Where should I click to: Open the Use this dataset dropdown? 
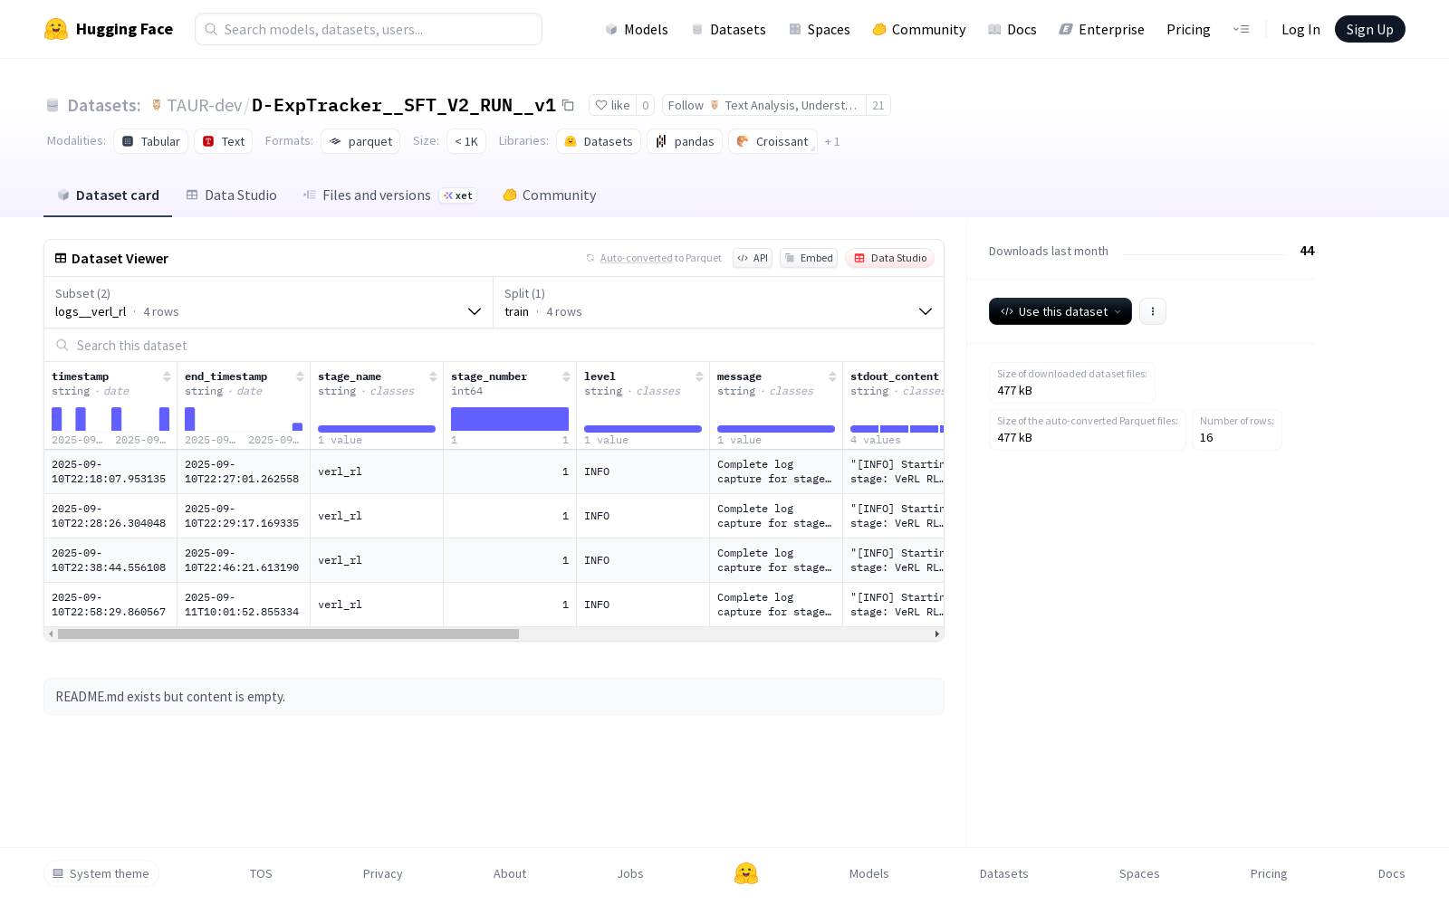pos(1060,311)
